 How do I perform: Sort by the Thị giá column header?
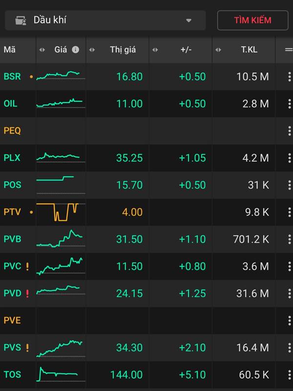pyautogui.click(x=123, y=49)
